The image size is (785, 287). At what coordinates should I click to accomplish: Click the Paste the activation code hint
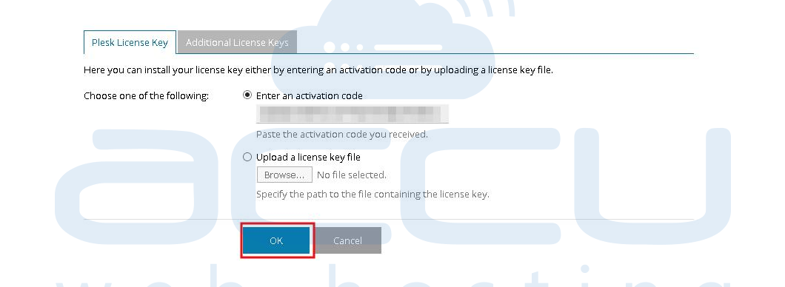pos(342,135)
